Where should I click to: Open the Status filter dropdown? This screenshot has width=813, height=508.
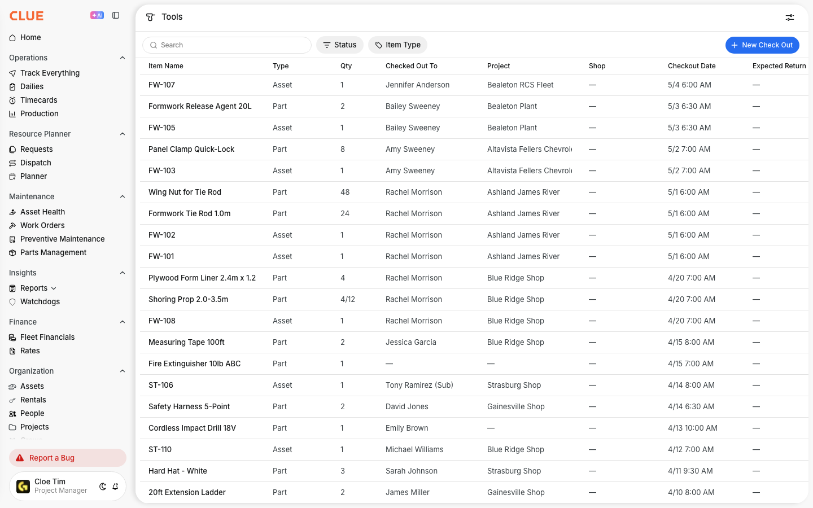340,45
